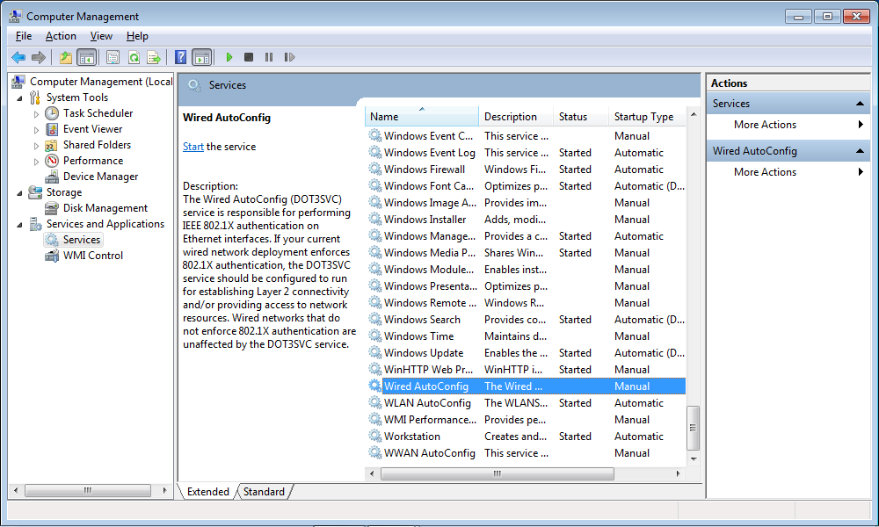
Task: Open the Properties toolbar icon
Action: click(113, 57)
